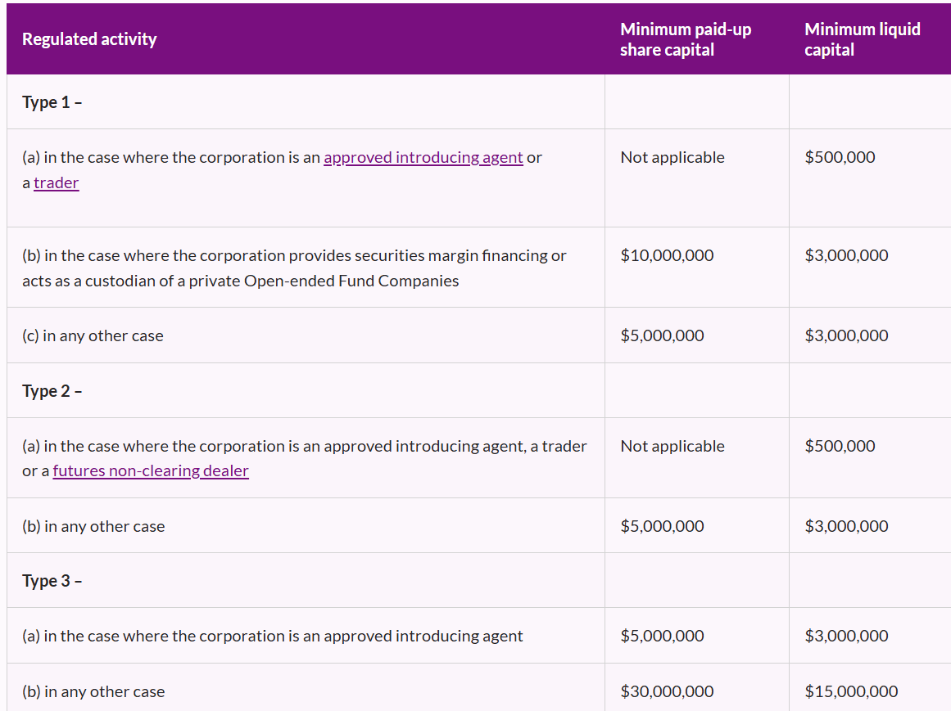Select the "Minimum paid-up share capital" header
Image resolution: width=951 pixels, height=711 pixels.
tap(685, 39)
